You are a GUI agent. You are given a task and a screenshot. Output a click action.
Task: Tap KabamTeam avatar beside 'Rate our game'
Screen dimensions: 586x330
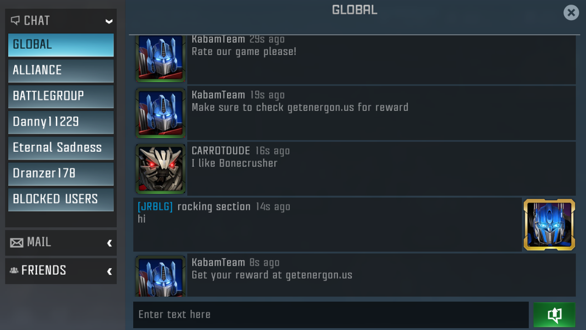click(161, 59)
